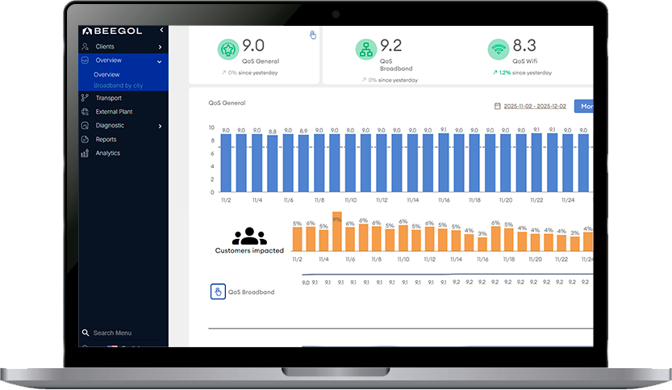Expand the Clients menu arrow

160,47
